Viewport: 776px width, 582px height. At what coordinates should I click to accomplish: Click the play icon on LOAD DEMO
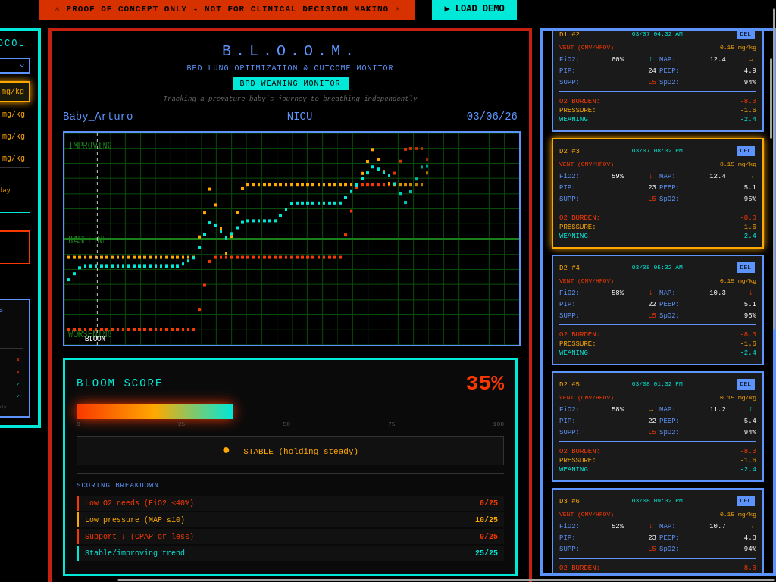pos(447,9)
